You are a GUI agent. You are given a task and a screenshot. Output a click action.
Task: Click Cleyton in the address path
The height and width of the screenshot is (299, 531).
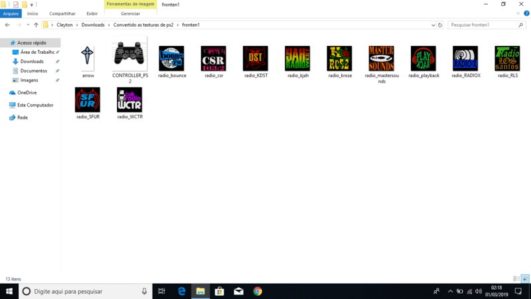(x=64, y=25)
